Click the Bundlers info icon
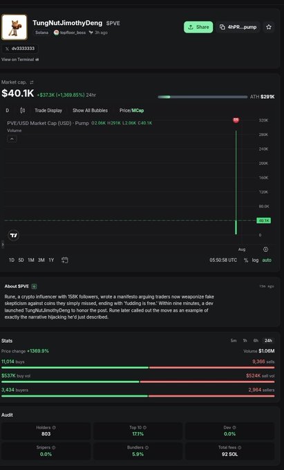284x470 pixels. click(146, 447)
